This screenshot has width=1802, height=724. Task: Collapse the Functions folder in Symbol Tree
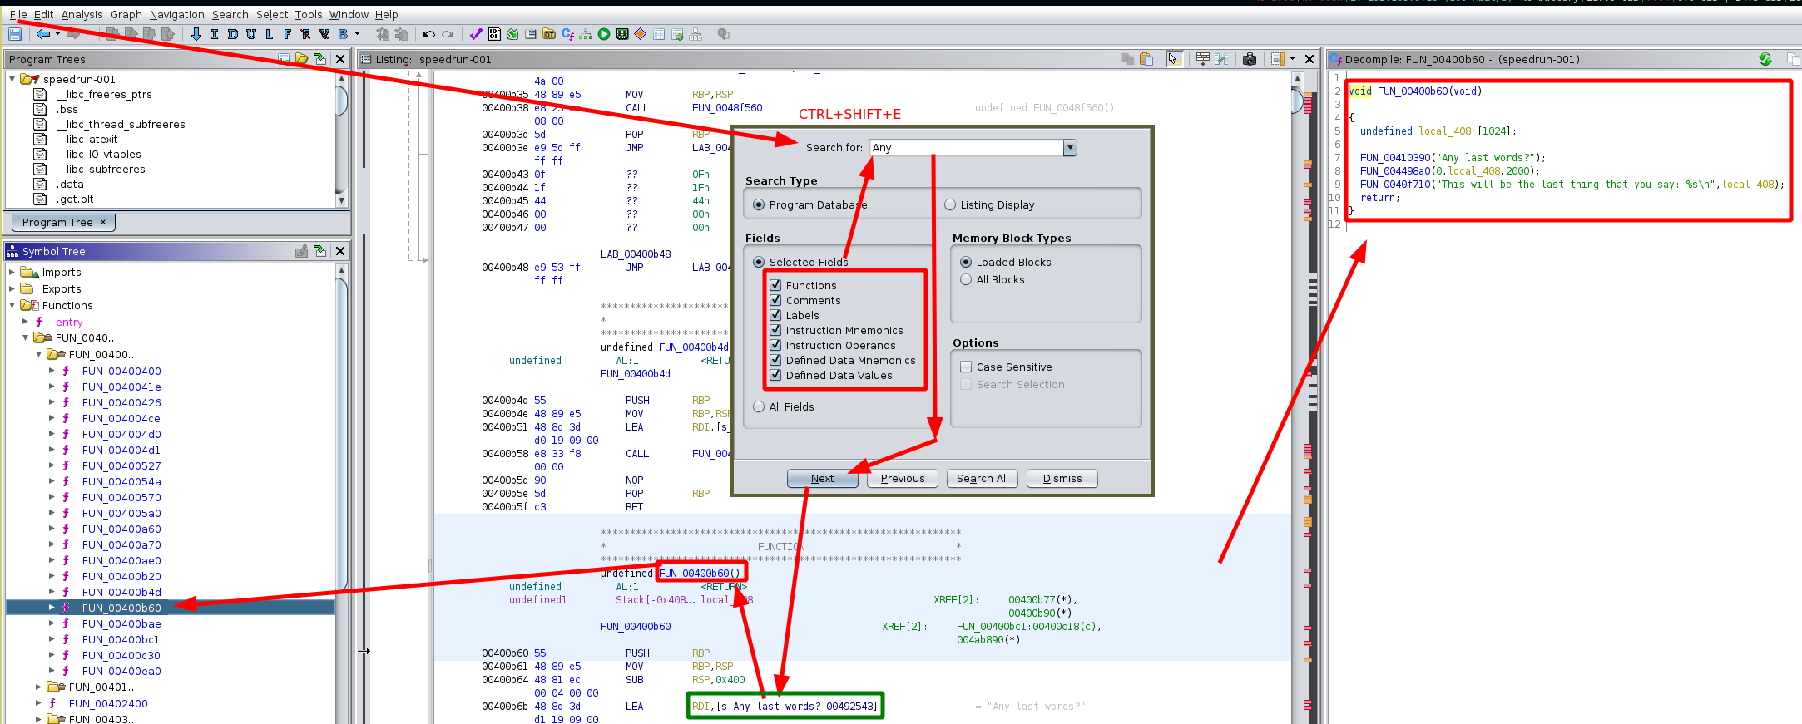(12, 305)
